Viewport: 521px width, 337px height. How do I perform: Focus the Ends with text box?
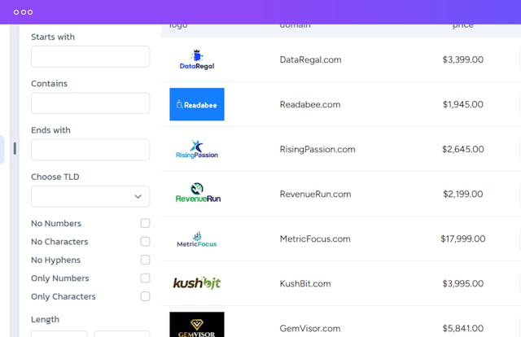[x=90, y=150]
